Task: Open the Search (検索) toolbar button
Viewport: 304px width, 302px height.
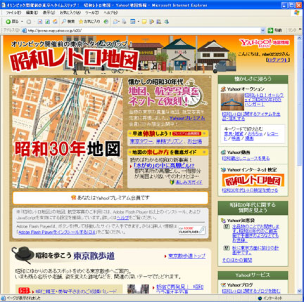Action: (68, 22)
